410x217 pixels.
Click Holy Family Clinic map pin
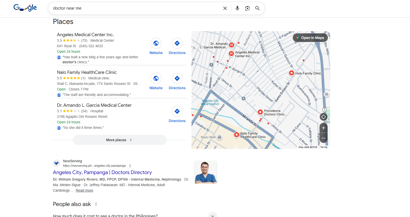(292, 73)
